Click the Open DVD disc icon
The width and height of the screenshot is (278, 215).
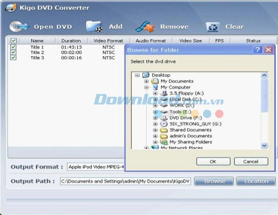tap(19, 27)
